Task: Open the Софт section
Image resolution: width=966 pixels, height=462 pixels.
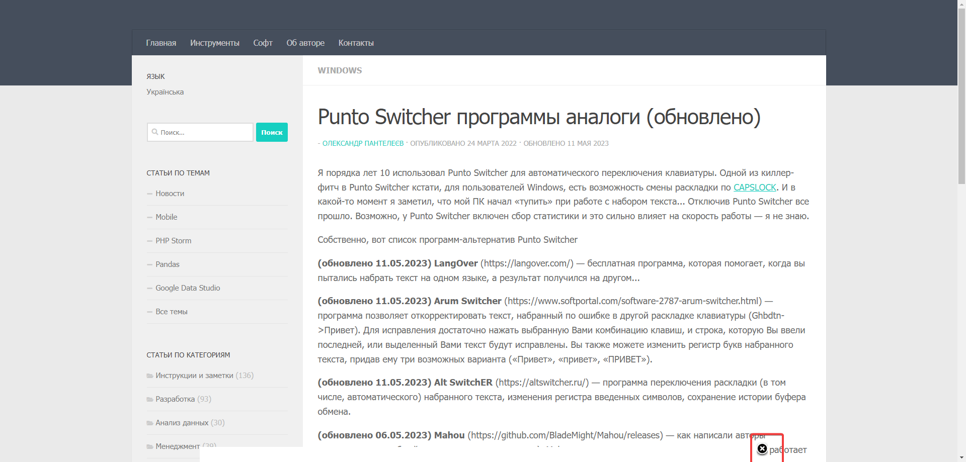Action: pyautogui.click(x=262, y=43)
